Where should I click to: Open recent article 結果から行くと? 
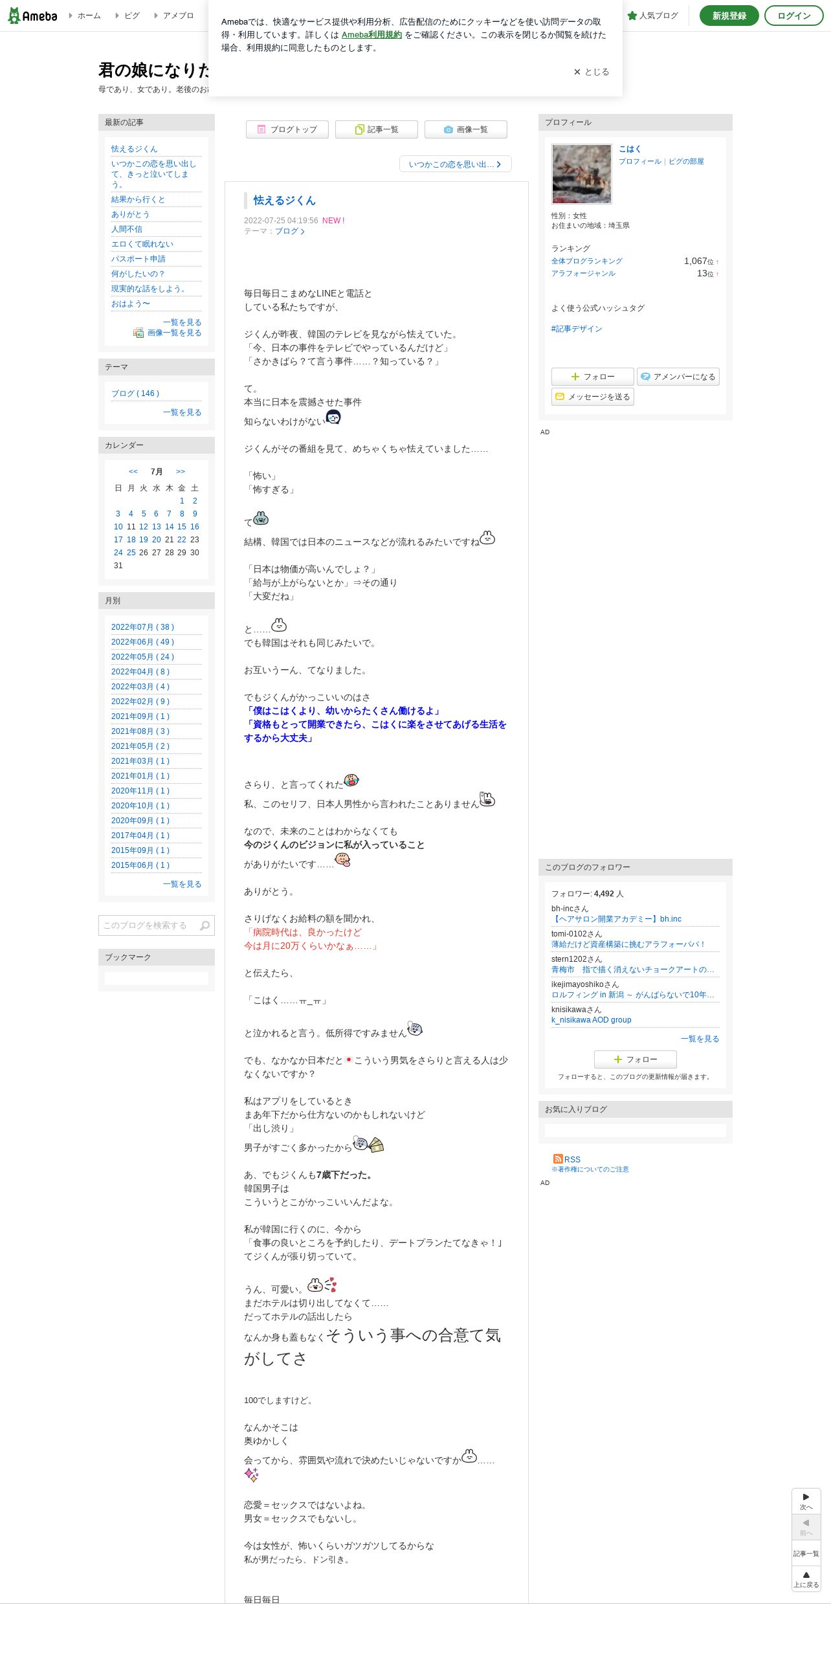(138, 199)
